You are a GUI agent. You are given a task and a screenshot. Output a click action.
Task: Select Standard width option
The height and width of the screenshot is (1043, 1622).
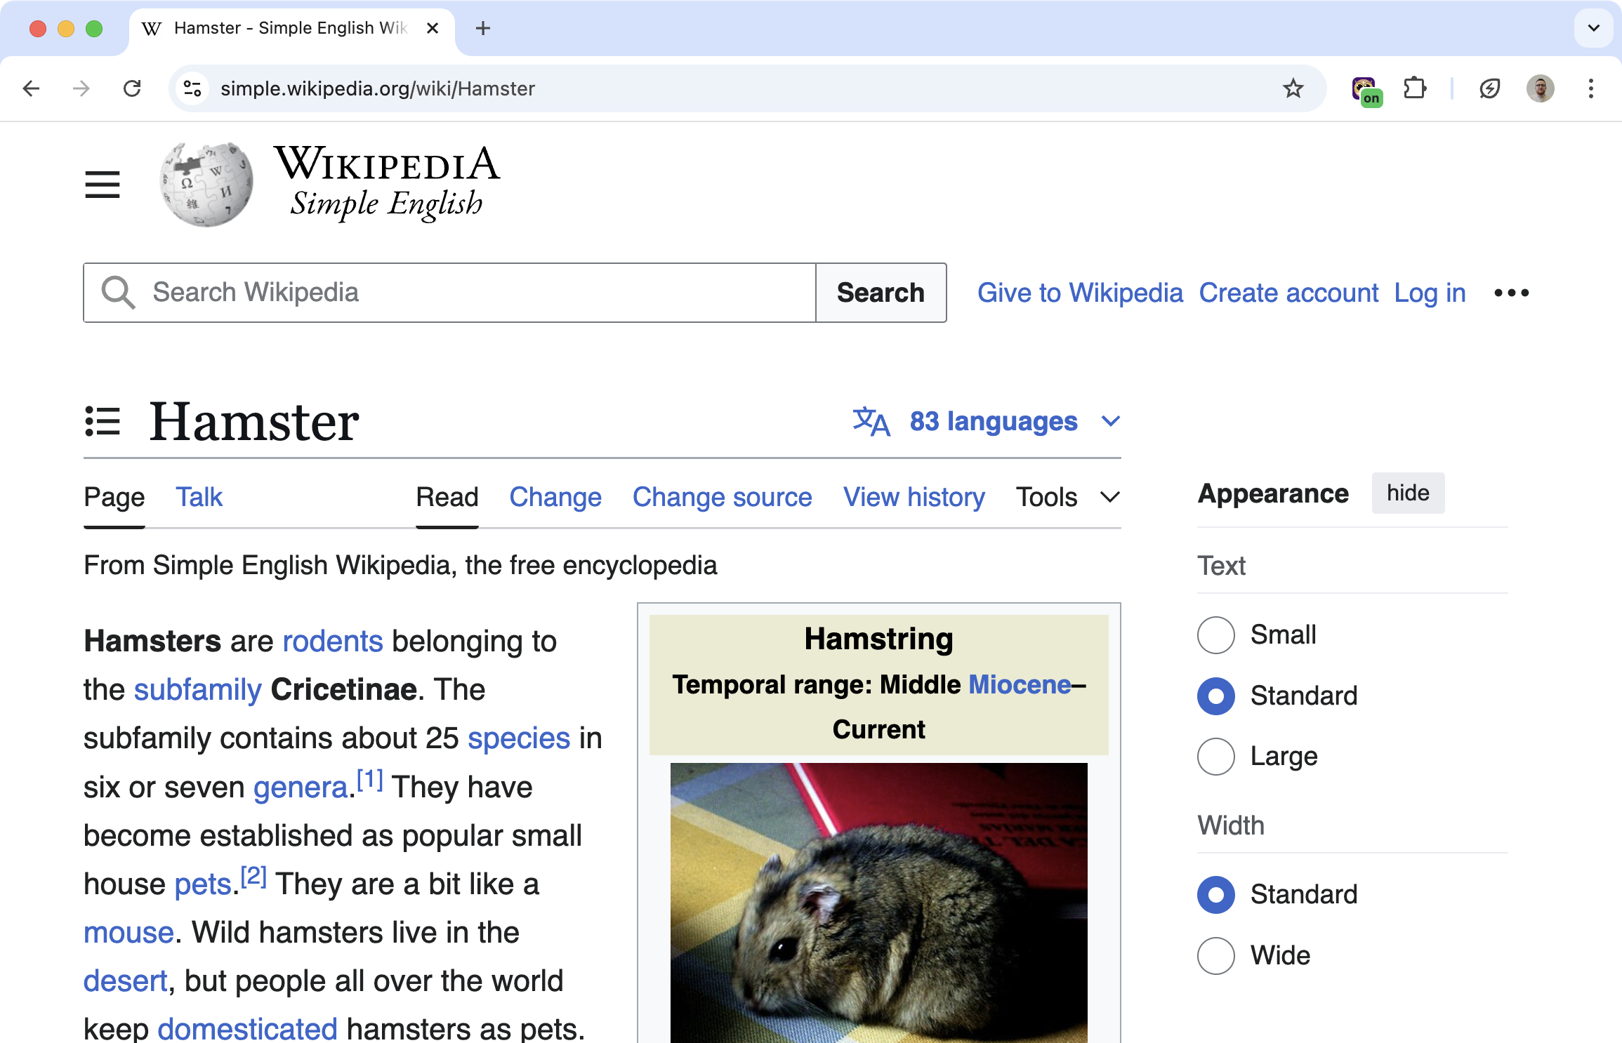(x=1216, y=894)
